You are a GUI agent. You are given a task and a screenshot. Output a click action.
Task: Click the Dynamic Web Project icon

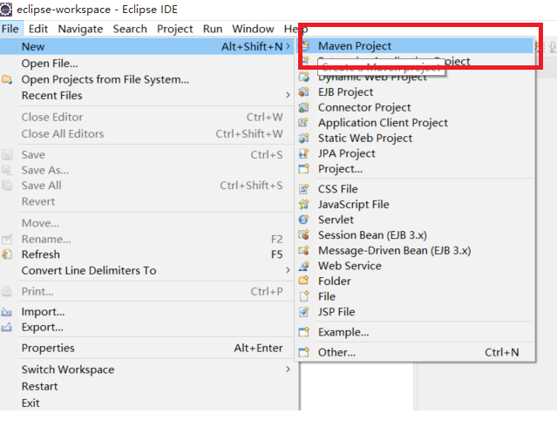pyautogui.click(x=304, y=77)
